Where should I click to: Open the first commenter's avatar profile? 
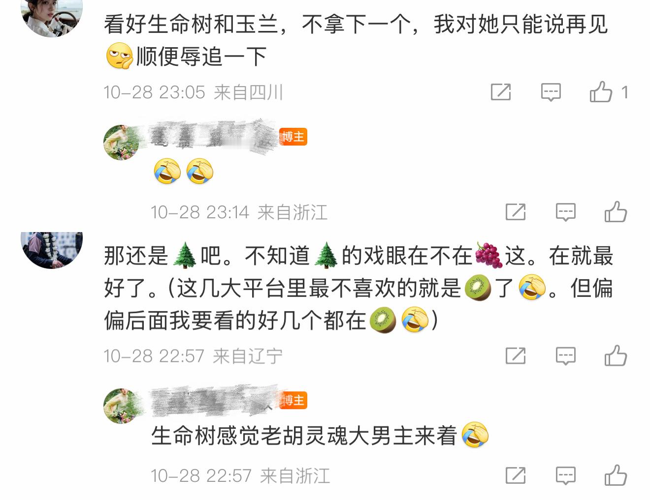pos(52,15)
